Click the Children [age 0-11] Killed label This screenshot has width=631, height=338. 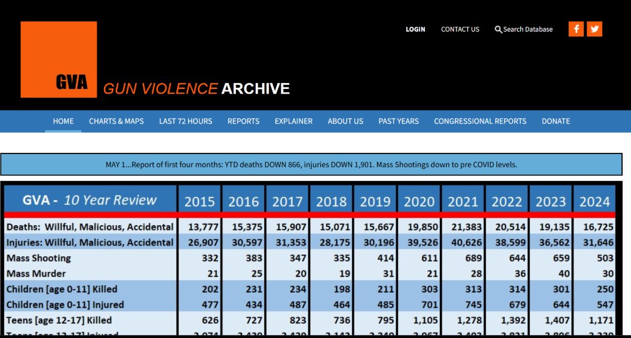[62, 289]
